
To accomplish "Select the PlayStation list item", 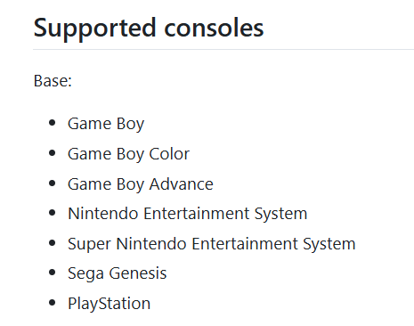I will pos(109,304).
